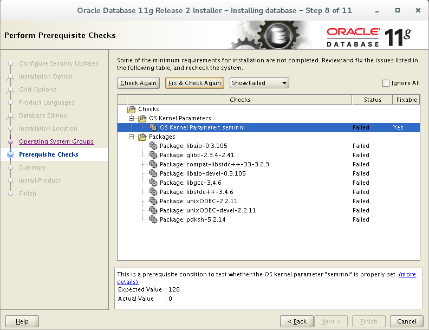Enable the Ignore All checkbox
The height and width of the screenshot is (330, 429).
pos(386,83)
